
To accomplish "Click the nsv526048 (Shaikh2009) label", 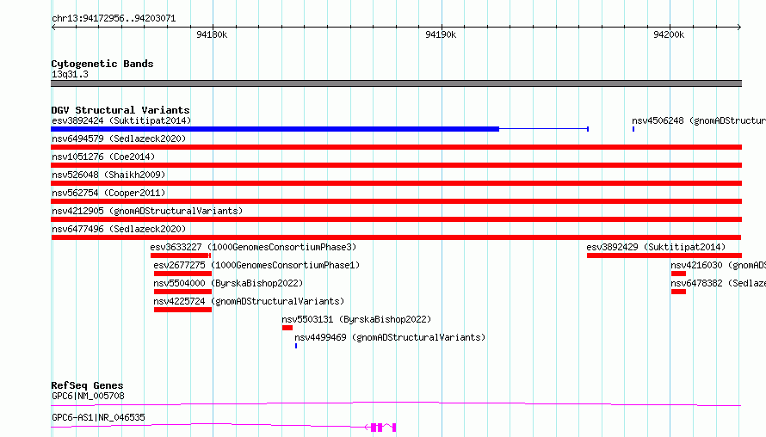I will [x=108, y=175].
